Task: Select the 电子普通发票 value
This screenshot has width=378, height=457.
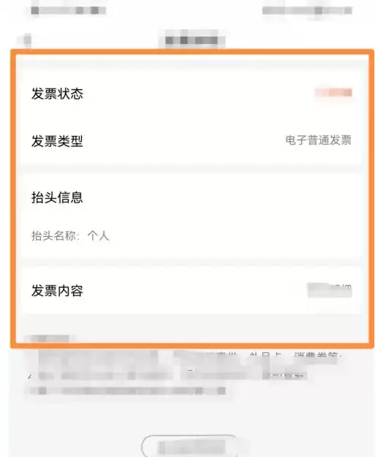Action: click(318, 140)
